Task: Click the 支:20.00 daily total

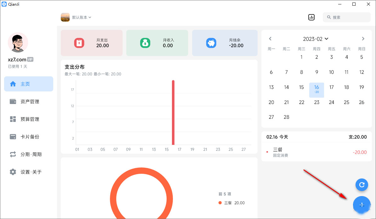Action: [357, 137]
